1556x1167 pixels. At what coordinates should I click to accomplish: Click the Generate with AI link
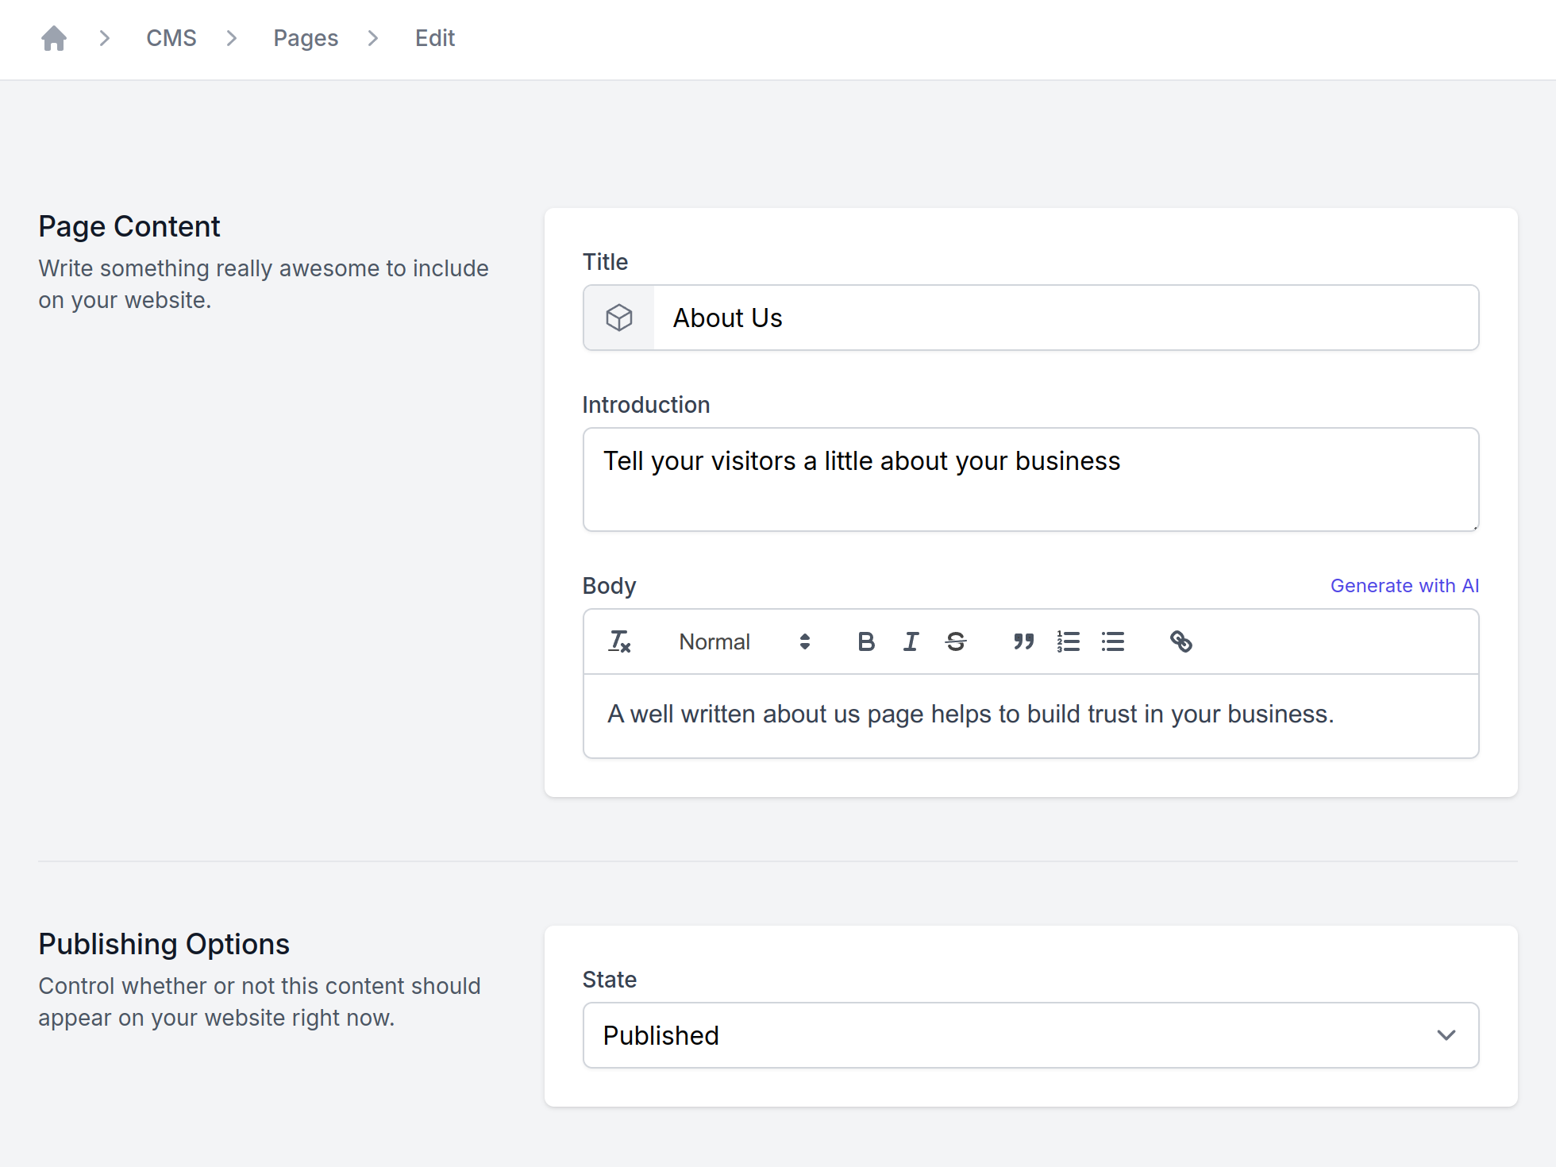pyautogui.click(x=1404, y=586)
